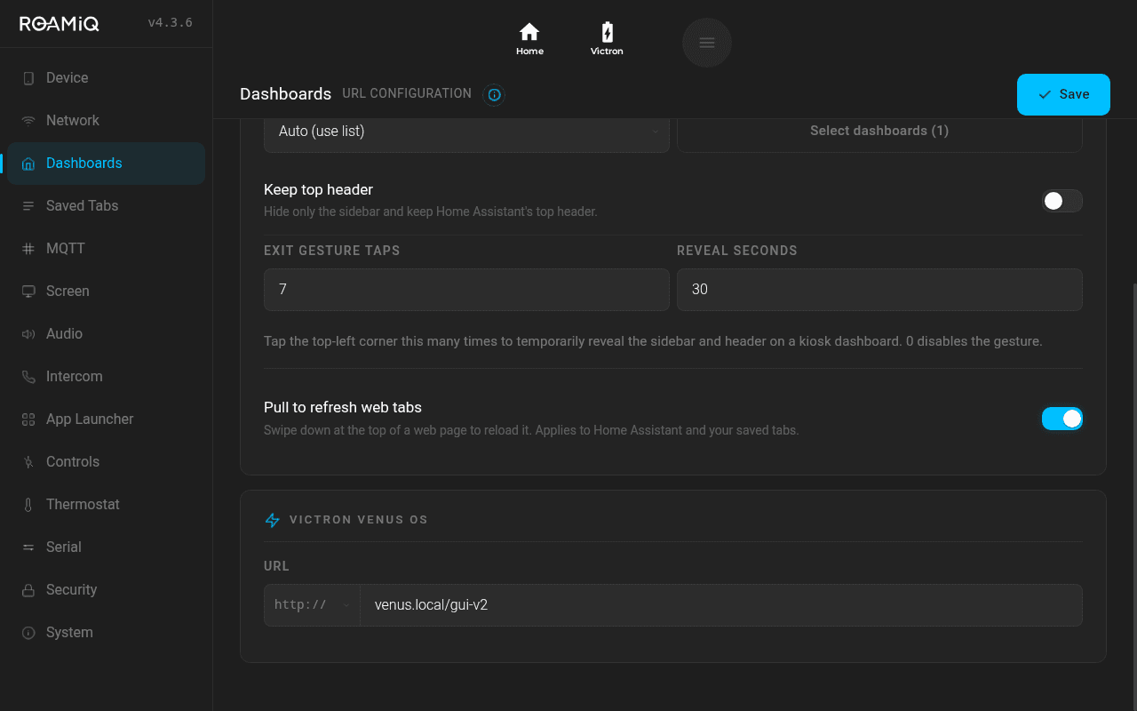1137x711 pixels.
Task: Click the Victron URL text field
Action: tap(721, 605)
